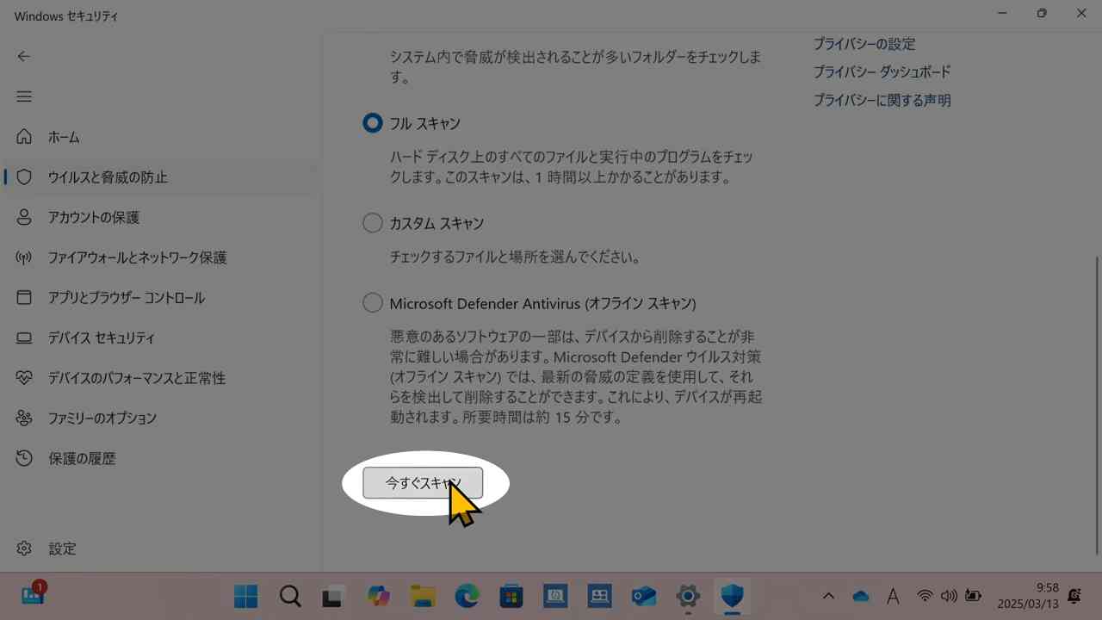1102x620 pixels.
Task: Open ファミリーのオプション
Action: pyautogui.click(x=102, y=418)
